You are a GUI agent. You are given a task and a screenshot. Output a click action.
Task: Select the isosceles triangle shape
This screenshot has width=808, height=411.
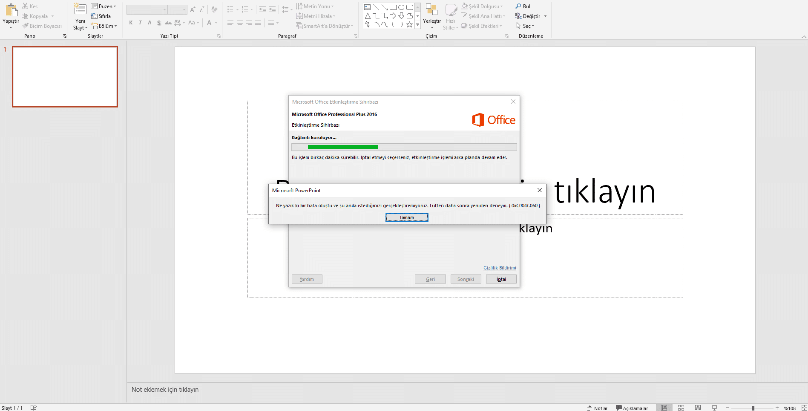pyautogui.click(x=367, y=16)
